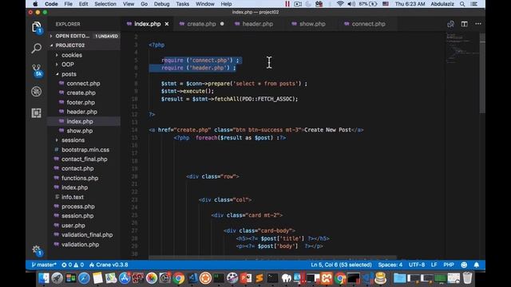
Task: Launch Safari from the dock
Action: point(84,278)
